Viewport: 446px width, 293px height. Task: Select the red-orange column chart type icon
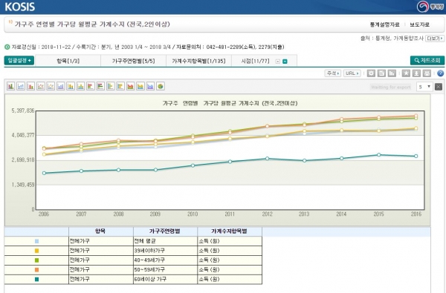click(x=30, y=86)
